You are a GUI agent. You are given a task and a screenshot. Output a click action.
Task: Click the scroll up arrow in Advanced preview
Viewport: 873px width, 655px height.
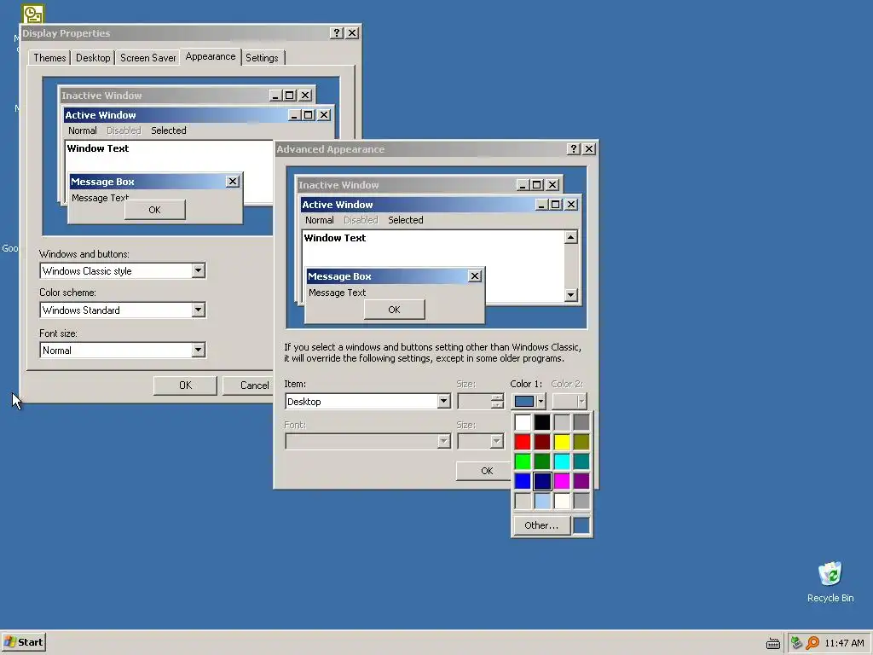click(570, 237)
